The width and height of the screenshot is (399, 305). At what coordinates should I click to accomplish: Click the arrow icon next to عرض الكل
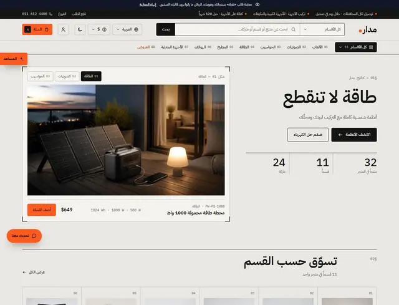click(24, 272)
